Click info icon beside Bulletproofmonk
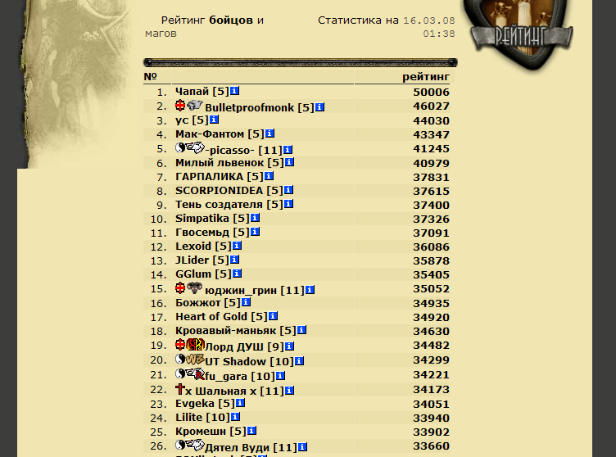Viewport: 616px width, 457px height. point(319,107)
